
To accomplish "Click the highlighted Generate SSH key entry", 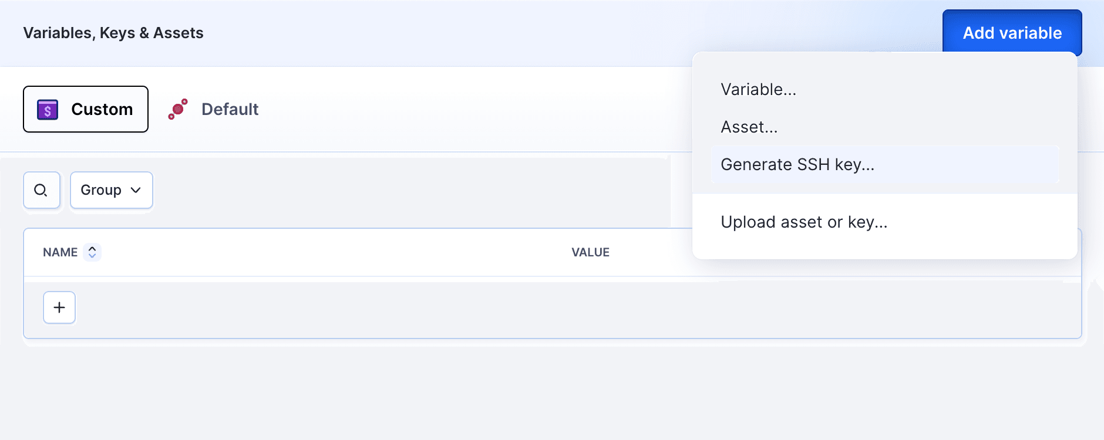I will click(797, 164).
